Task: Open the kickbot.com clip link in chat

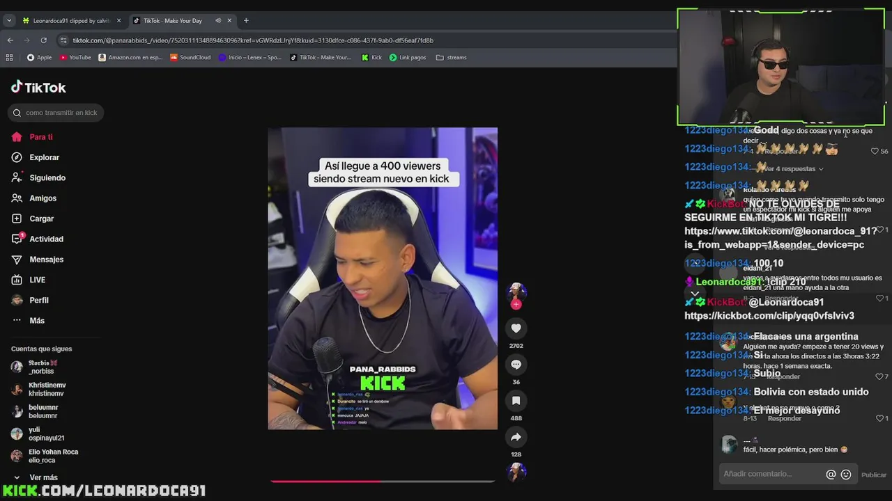Action: [769, 316]
